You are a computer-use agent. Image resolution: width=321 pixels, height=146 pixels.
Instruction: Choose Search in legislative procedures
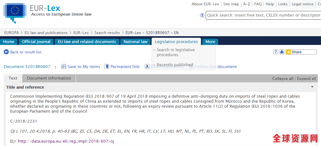[x=176, y=52]
